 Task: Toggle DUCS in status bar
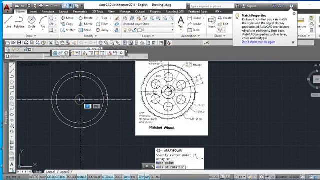tap(118, 177)
